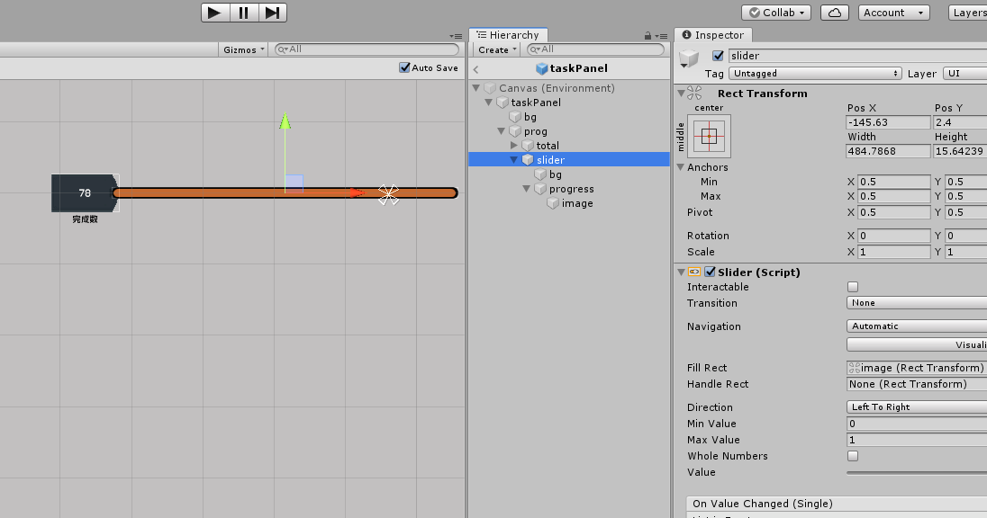Select the bg object under taskPanel
Viewport: 987px width, 518px height.
click(x=530, y=117)
